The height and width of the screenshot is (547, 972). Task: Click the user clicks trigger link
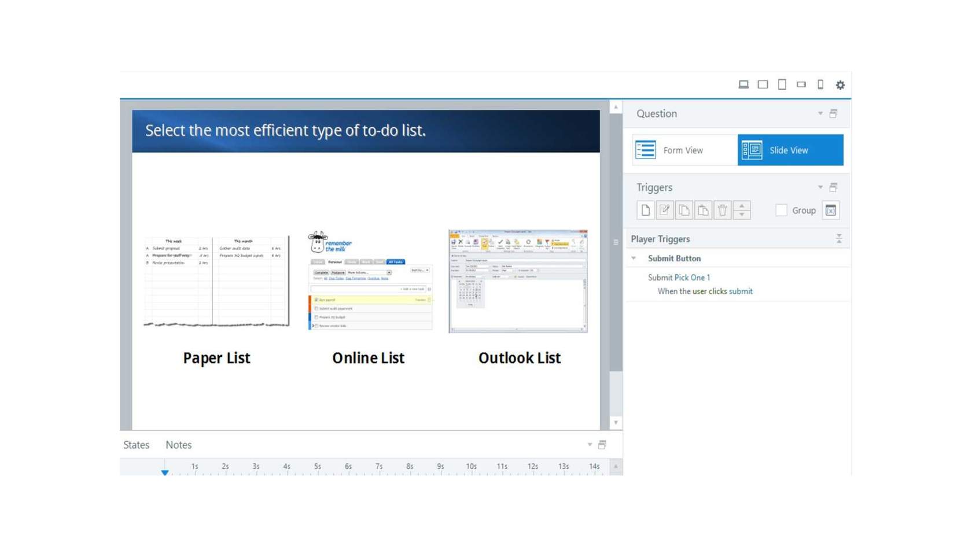pos(709,291)
